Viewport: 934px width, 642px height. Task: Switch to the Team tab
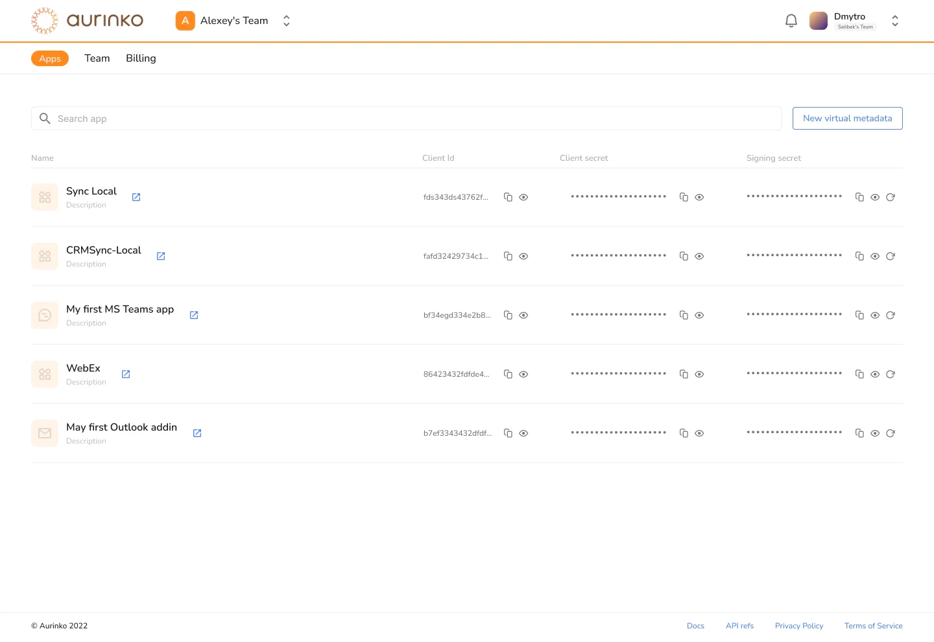point(97,58)
